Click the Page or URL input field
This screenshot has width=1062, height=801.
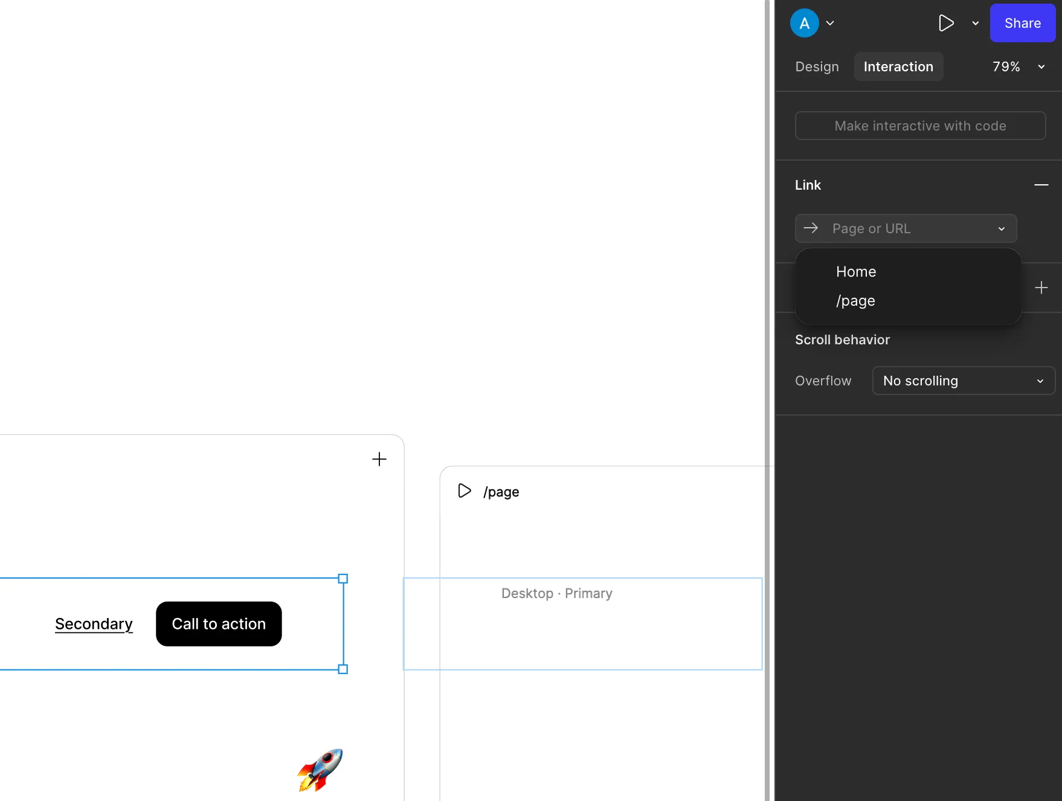[x=906, y=228]
